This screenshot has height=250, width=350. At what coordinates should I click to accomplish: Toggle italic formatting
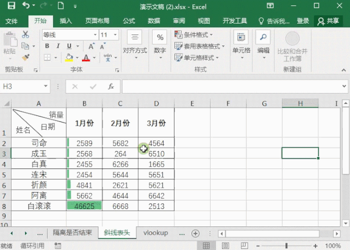pos(58,46)
